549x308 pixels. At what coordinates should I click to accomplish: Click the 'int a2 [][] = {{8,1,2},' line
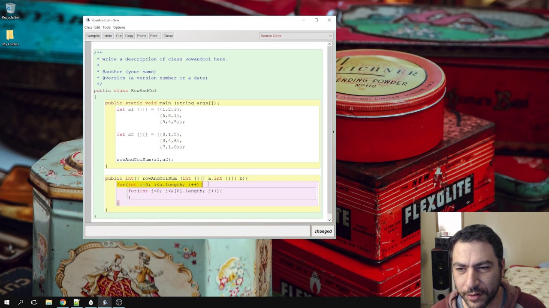click(x=149, y=135)
